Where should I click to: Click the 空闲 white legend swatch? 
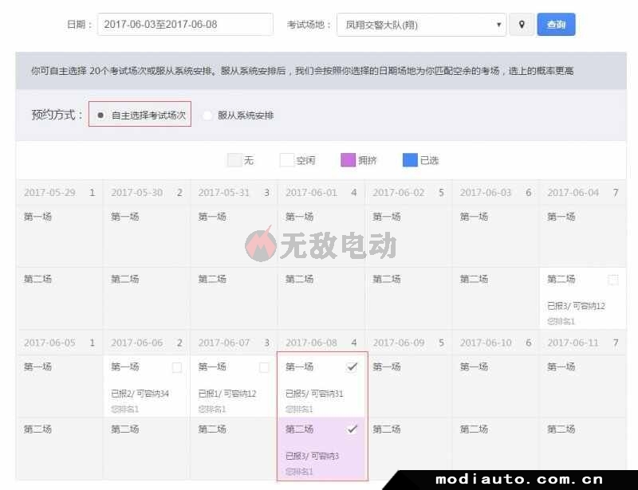coord(287,160)
